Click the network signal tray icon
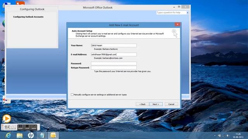Image resolution: width=248 pixels, height=139 pixels. (224, 136)
